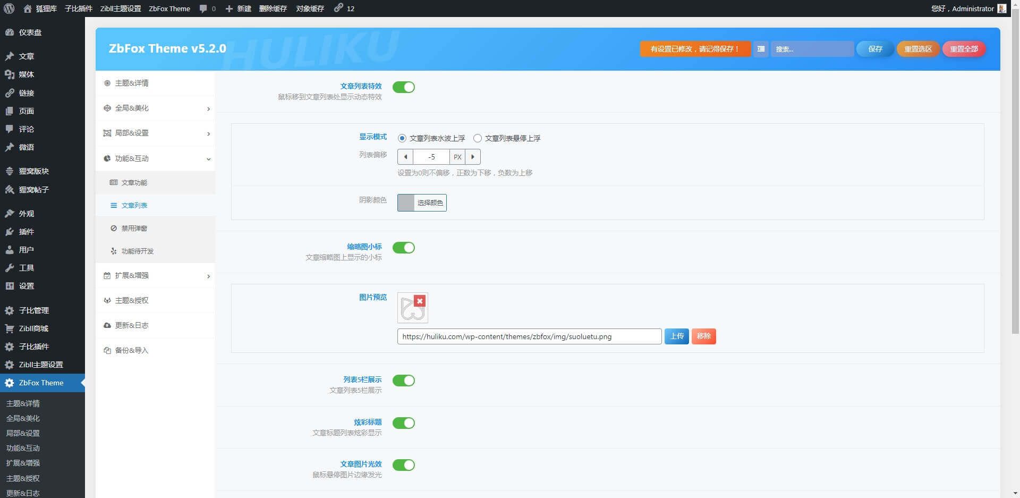
Task: Disable the 文章列表特效 toggle
Action: 403,87
